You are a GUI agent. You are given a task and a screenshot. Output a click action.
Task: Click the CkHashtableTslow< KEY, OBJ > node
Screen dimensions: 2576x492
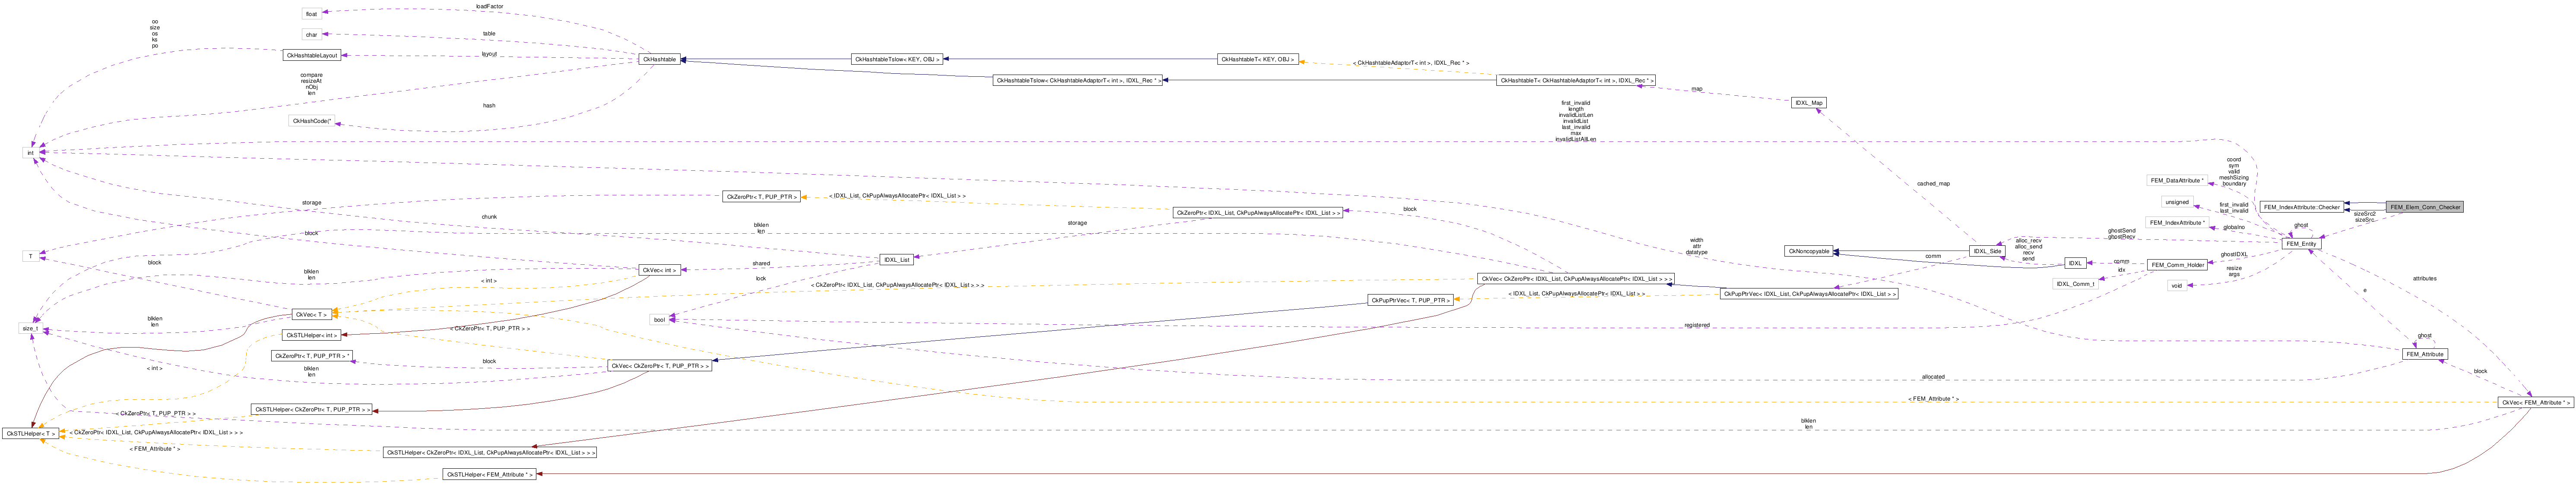click(897, 60)
